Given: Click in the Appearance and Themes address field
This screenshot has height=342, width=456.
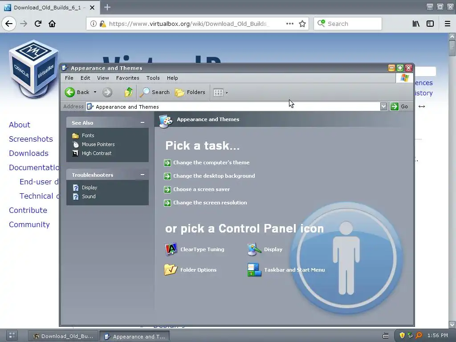Looking at the screenshot, I should 232,106.
